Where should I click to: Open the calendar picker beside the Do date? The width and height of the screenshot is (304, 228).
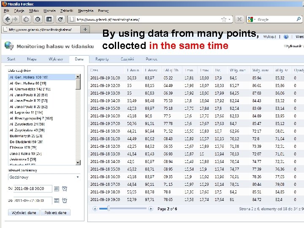click(57, 201)
